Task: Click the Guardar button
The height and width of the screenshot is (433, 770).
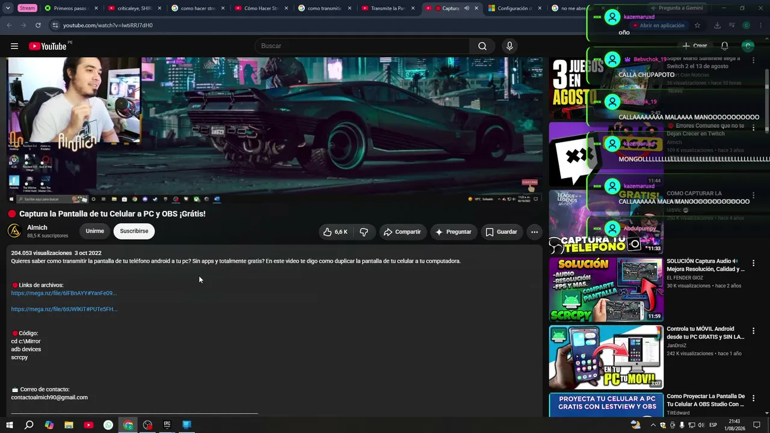Action: click(502, 232)
